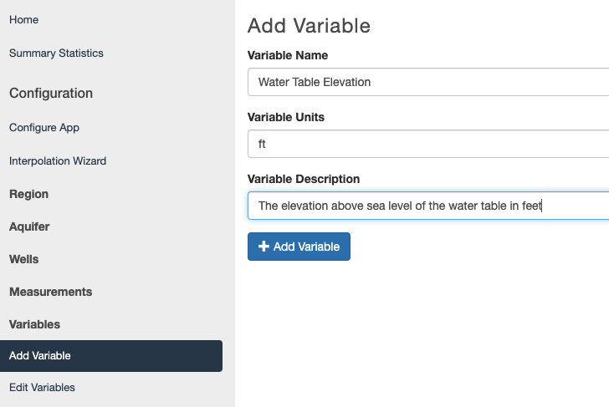Click the plus icon on Add Variable button
The height and width of the screenshot is (407, 609).
[x=264, y=247]
